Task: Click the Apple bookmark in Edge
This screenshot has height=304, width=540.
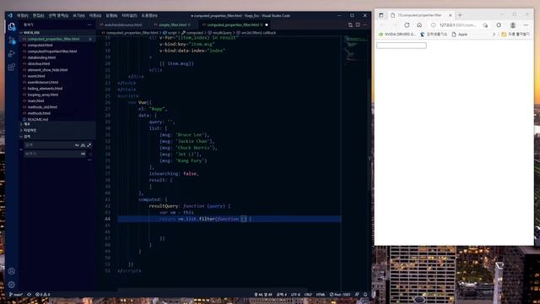Action: (x=459, y=35)
